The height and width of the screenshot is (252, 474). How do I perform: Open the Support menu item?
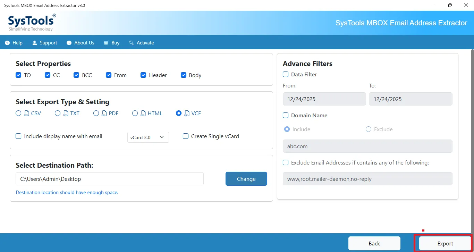[x=45, y=43]
